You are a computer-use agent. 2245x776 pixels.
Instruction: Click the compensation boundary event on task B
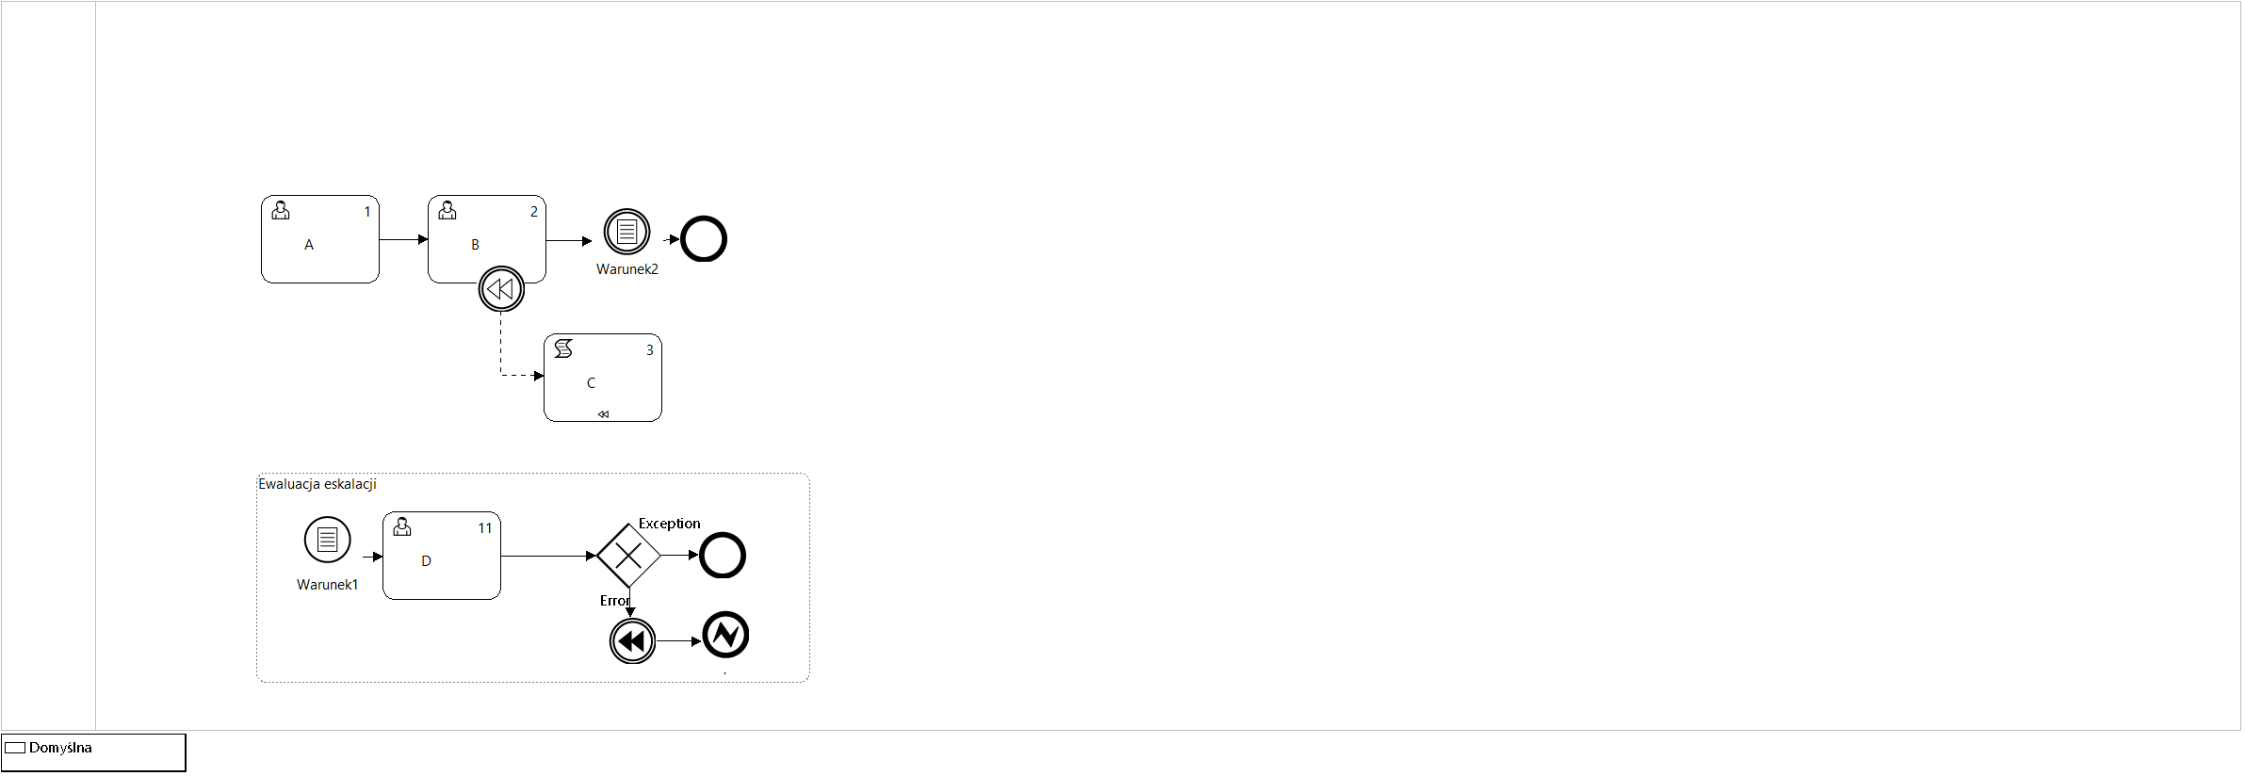tap(501, 289)
